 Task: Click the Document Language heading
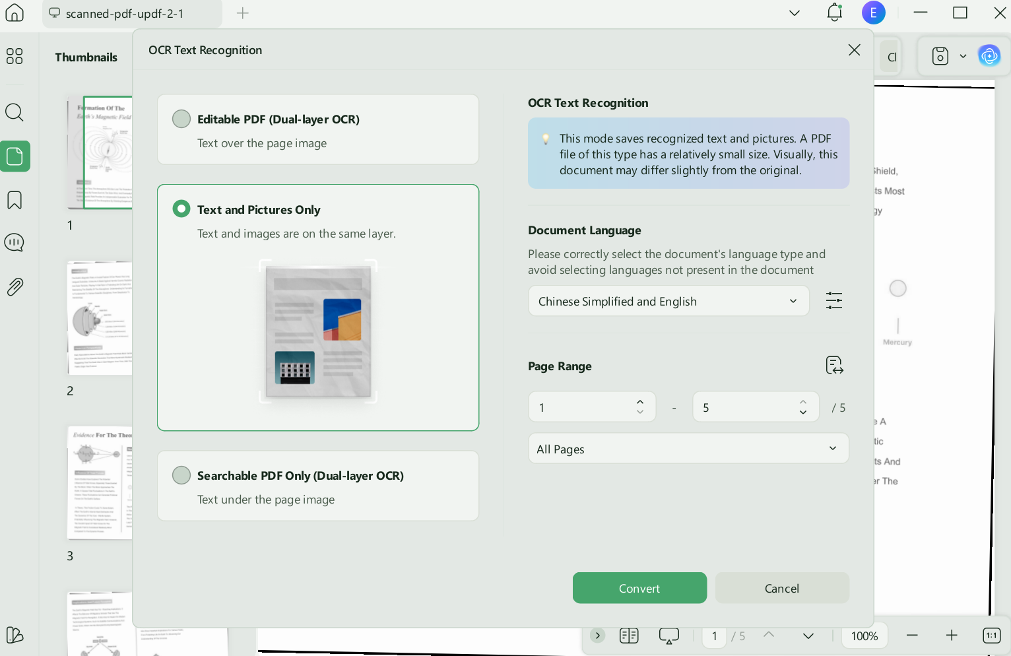coord(585,230)
